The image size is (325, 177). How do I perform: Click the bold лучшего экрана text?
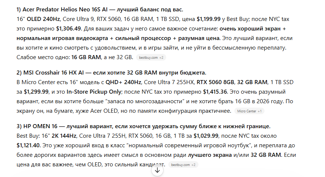pyautogui.click(x=209, y=155)
